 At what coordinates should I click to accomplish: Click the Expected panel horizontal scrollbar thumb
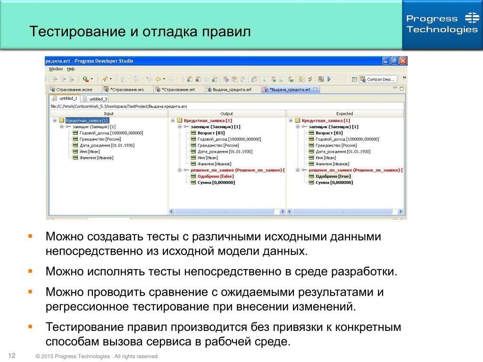pyautogui.click(x=342, y=212)
